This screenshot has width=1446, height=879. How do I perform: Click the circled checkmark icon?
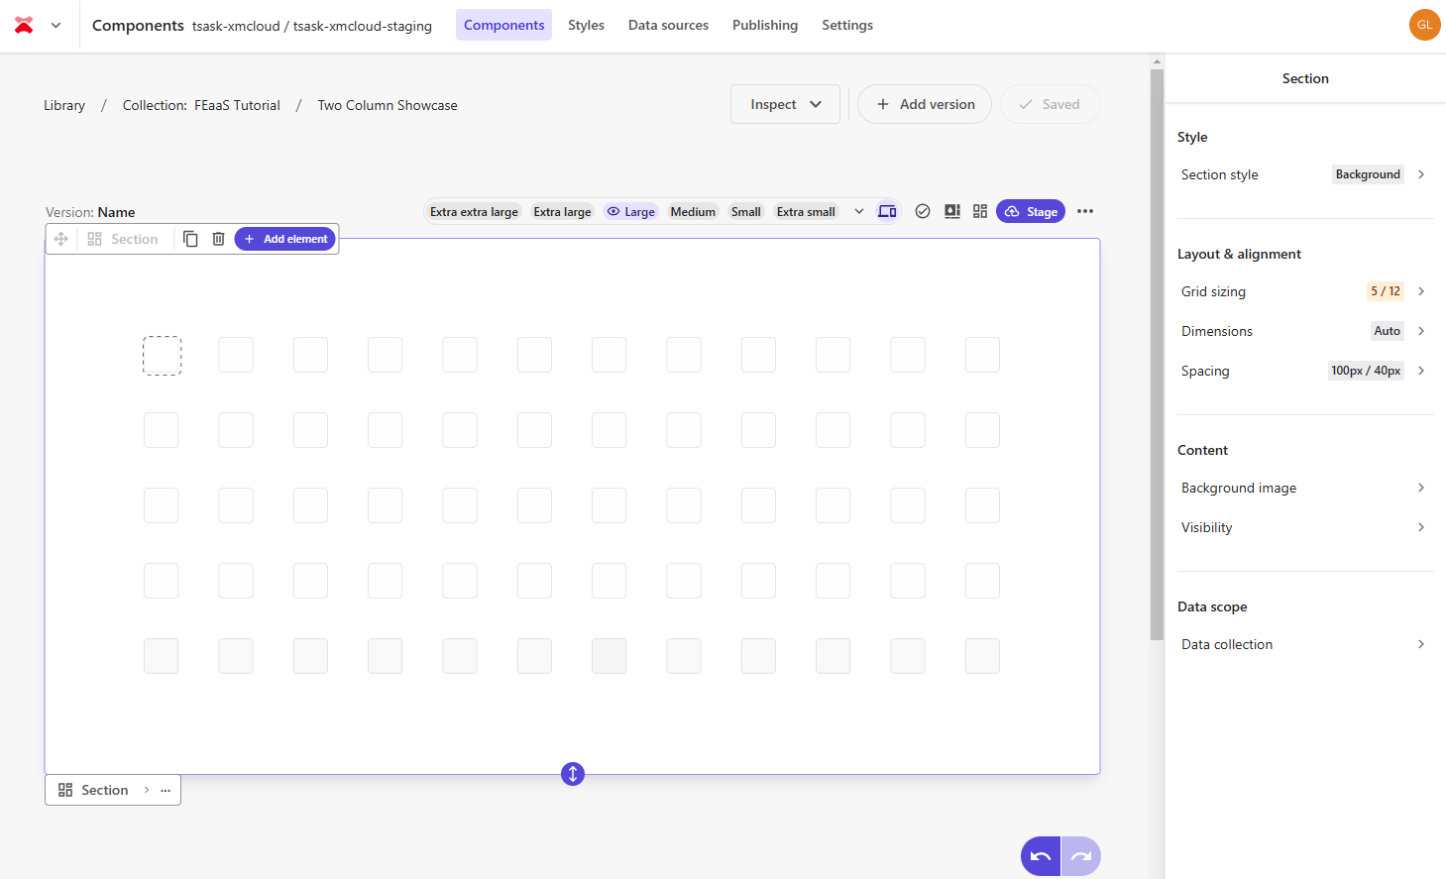pos(923,211)
